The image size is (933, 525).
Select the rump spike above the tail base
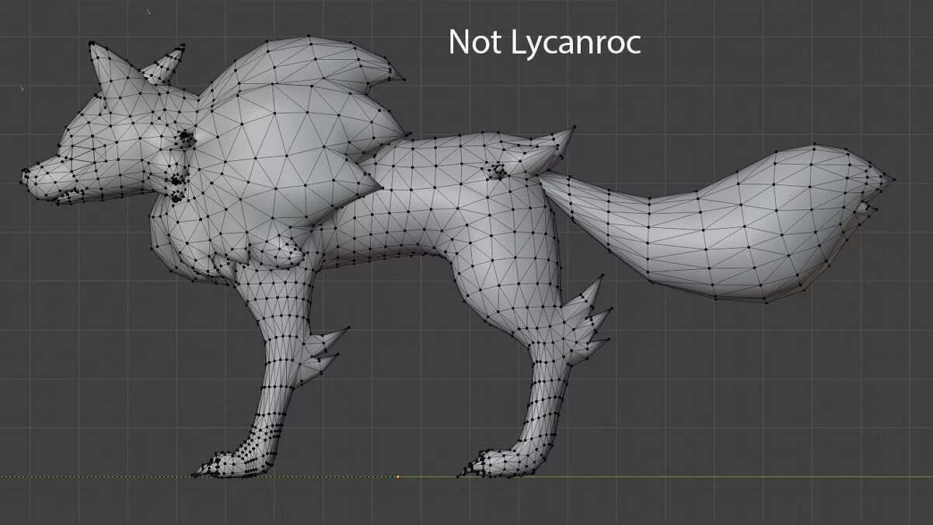pyautogui.click(x=574, y=128)
